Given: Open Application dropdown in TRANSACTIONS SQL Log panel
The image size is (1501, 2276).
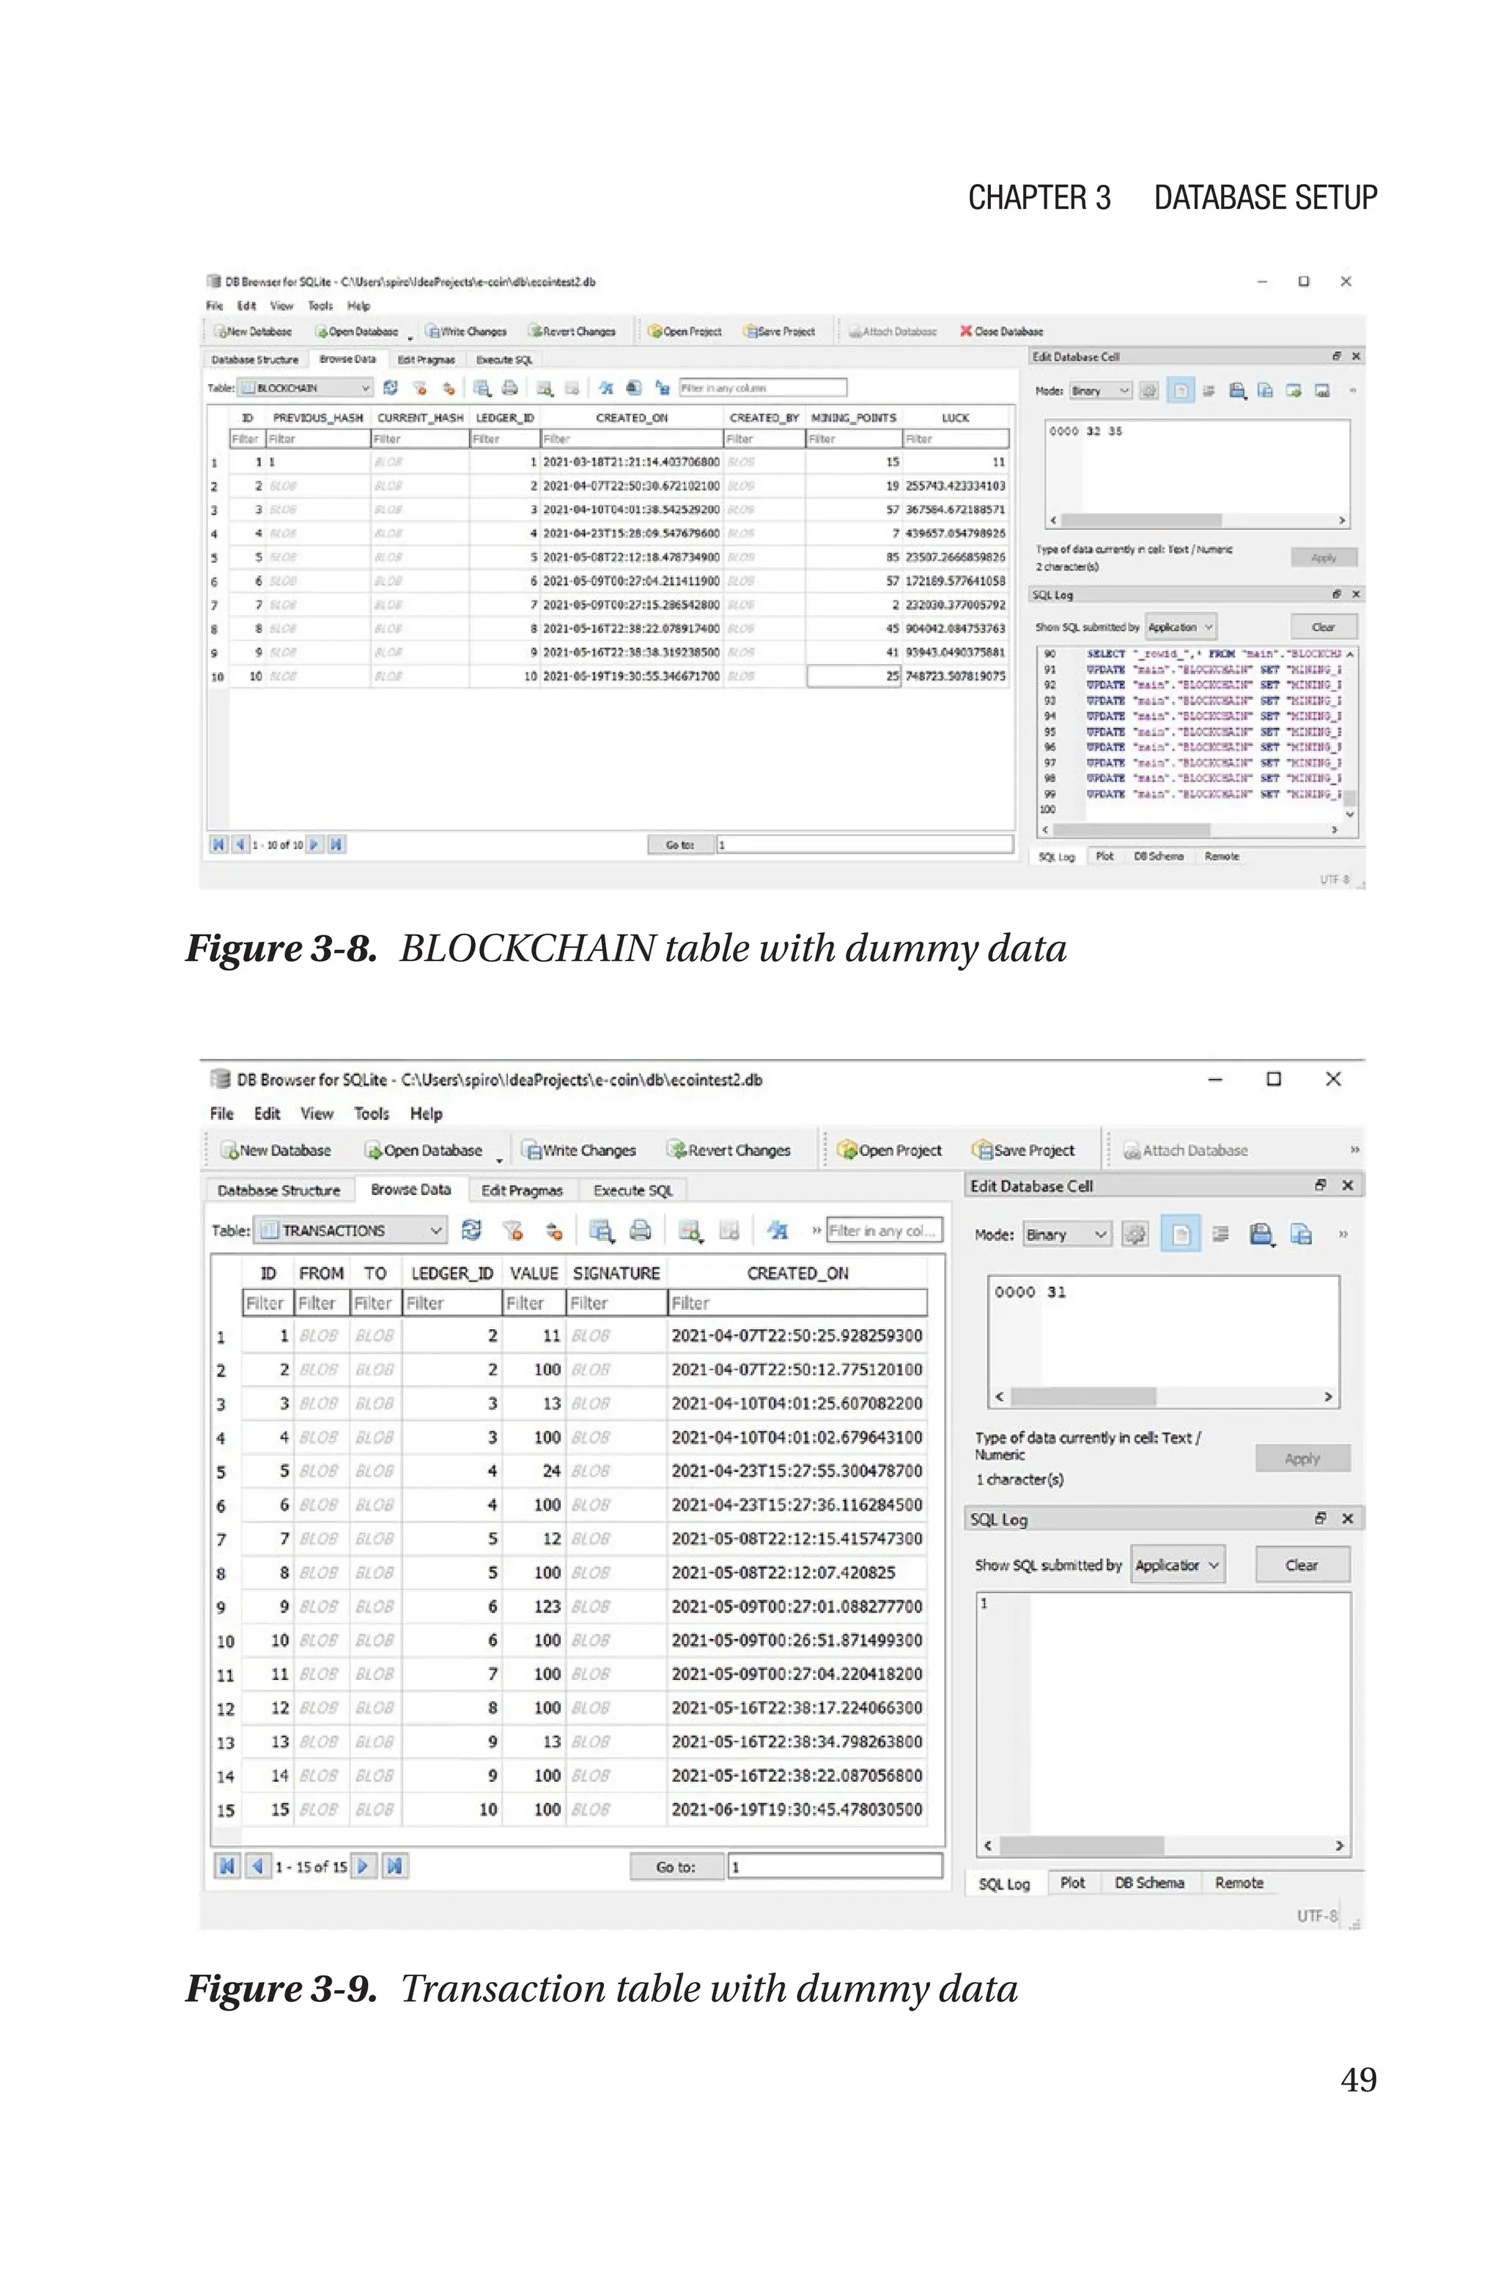Looking at the screenshot, I should click(x=1178, y=1565).
